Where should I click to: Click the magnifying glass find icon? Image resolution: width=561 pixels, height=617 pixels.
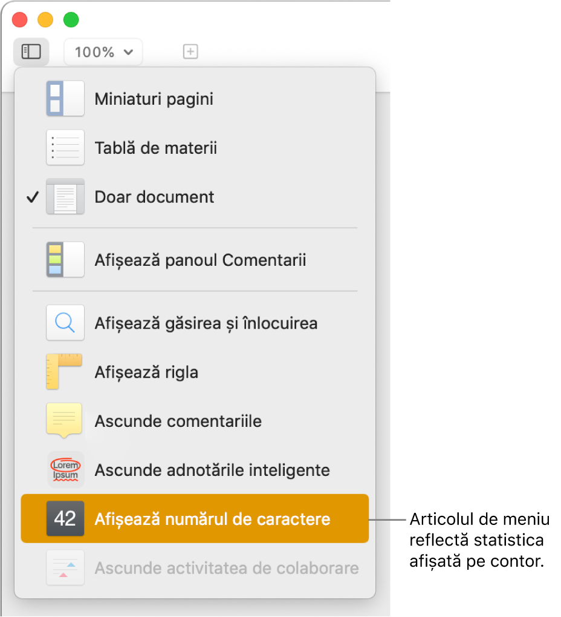[65, 323]
